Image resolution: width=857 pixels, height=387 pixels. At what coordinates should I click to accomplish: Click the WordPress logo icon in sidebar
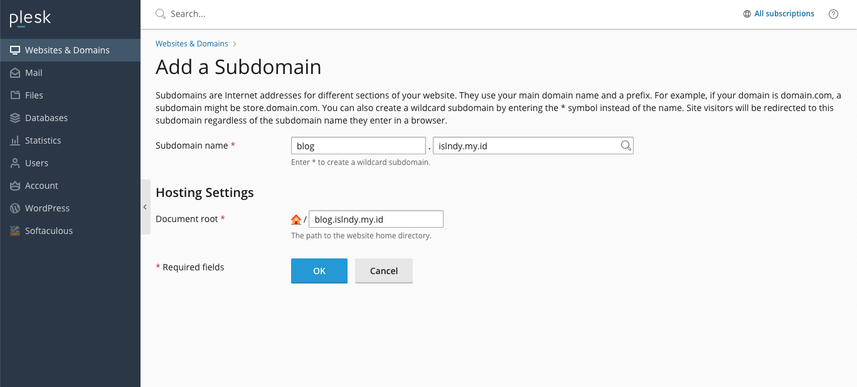15,208
